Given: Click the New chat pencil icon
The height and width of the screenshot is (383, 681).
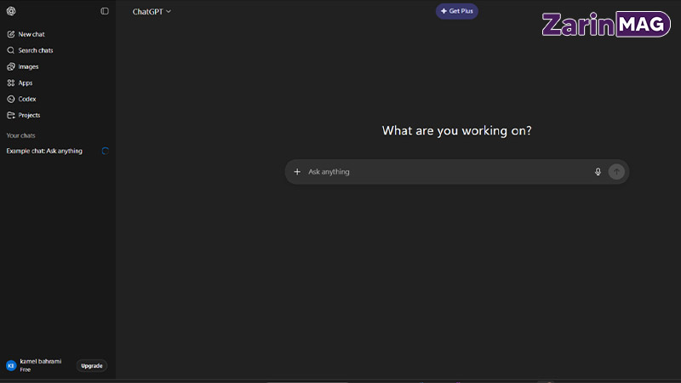Looking at the screenshot, I should point(11,34).
